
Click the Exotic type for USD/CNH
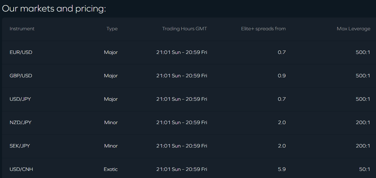pyautogui.click(x=111, y=169)
